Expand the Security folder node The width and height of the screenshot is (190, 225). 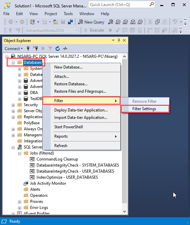[13, 105]
